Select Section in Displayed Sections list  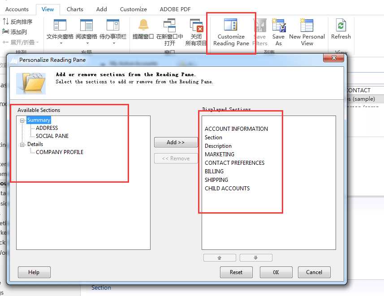click(213, 137)
